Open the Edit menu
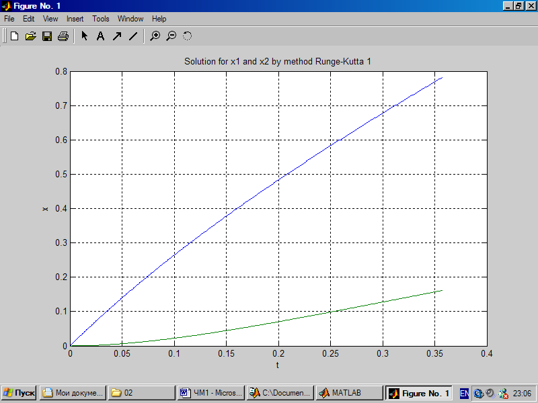 tap(28, 19)
